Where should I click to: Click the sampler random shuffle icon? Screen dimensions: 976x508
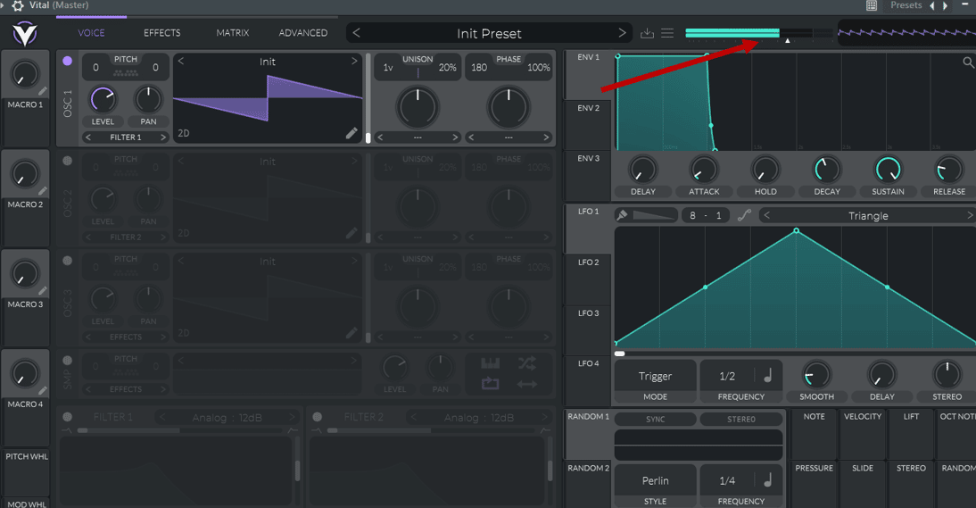pyautogui.click(x=526, y=363)
